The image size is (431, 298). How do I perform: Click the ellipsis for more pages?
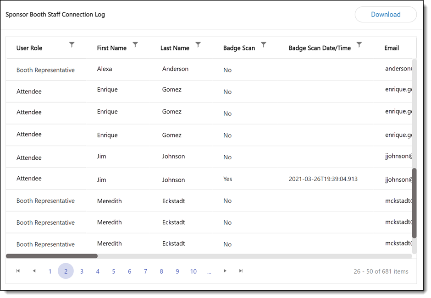pyautogui.click(x=209, y=271)
